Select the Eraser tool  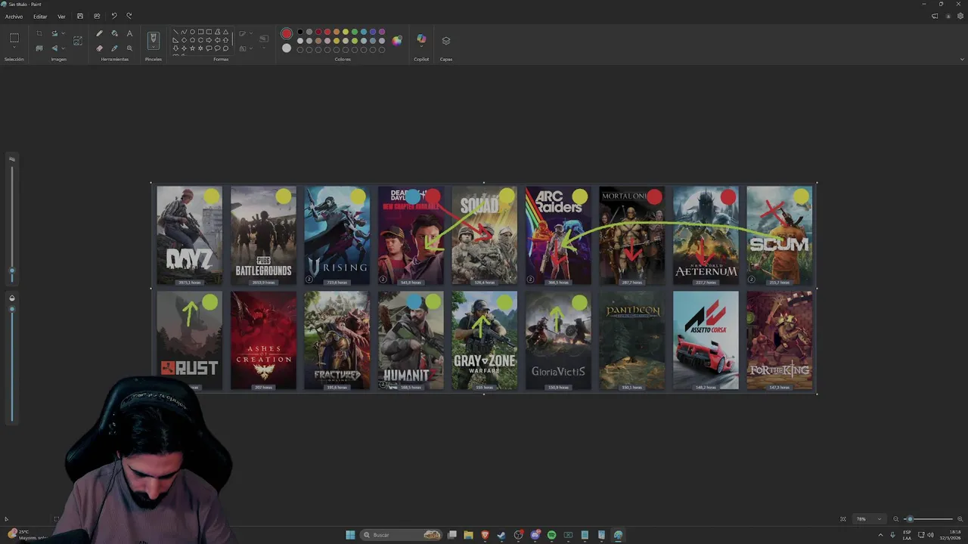(x=99, y=48)
